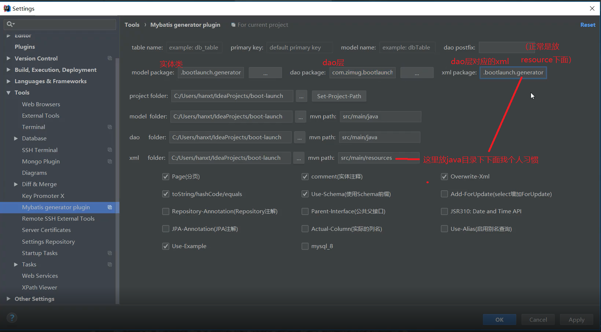Screen dimensions: 601x332
Task: Enable Parent-Interface checkbox
Action: 305,211
